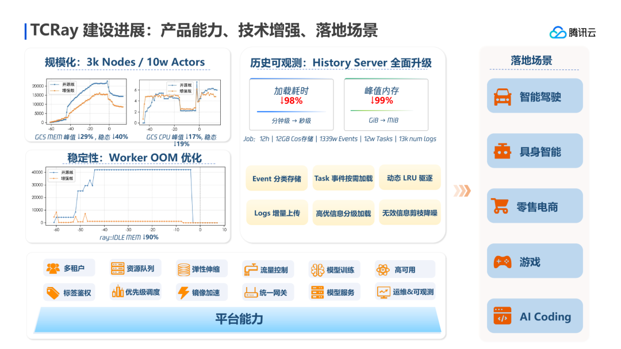Select the 智能驾驶 scenario card
Image resolution: width=621 pixels, height=349 pixels.
[x=535, y=96]
